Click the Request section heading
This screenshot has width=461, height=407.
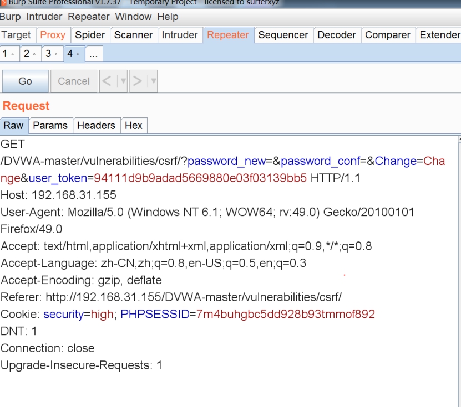26,106
